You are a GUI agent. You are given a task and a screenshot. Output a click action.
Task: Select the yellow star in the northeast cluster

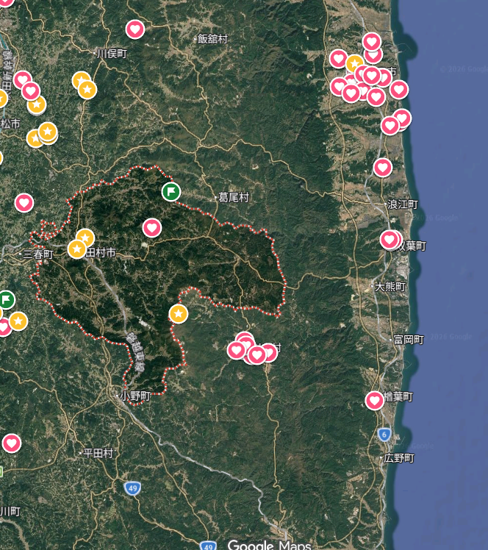tap(354, 64)
